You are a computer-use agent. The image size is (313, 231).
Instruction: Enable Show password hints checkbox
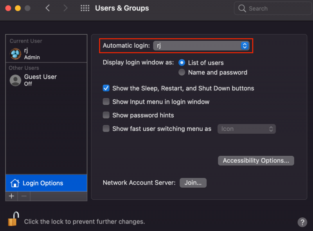pyautogui.click(x=106, y=115)
